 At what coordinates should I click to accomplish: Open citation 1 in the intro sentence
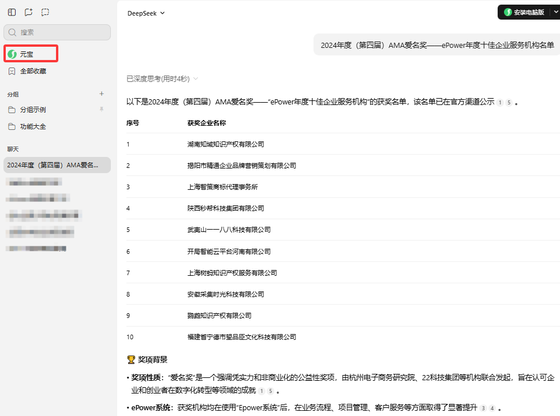pos(500,102)
